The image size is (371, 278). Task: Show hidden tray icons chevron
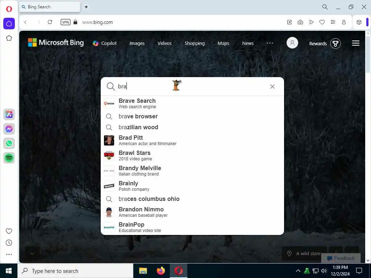pyautogui.click(x=298, y=271)
